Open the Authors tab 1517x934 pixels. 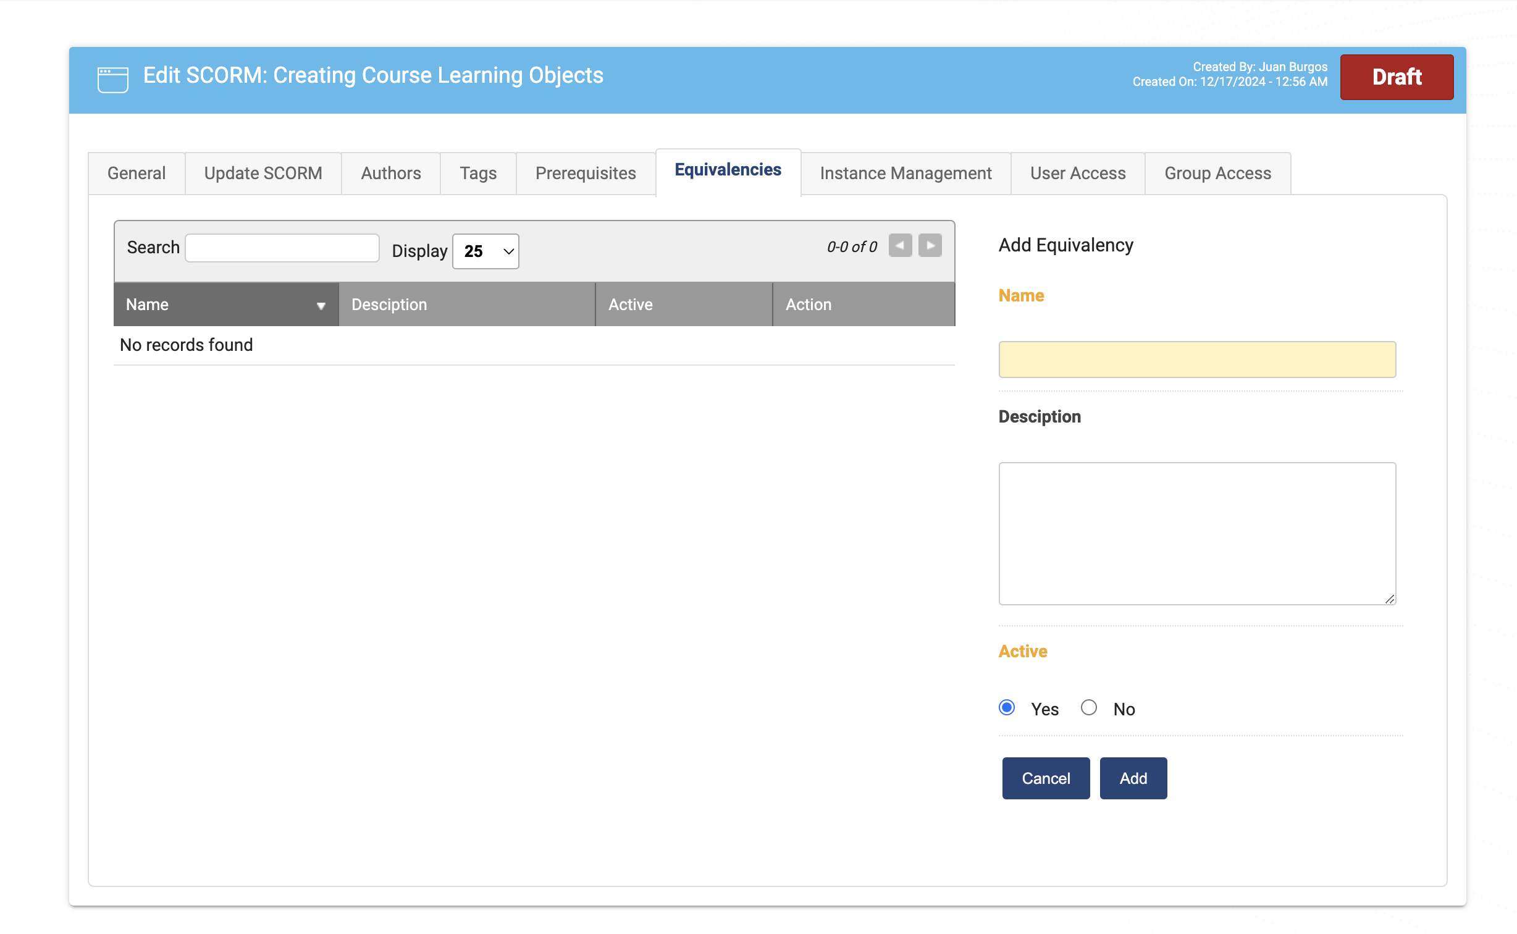pyautogui.click(x=391, y=174)
